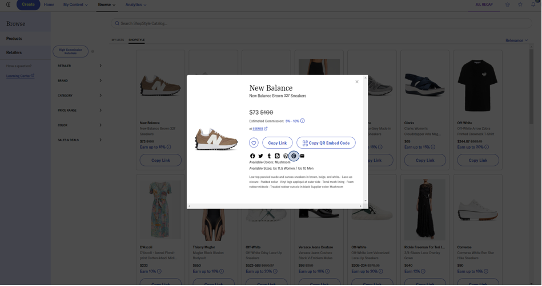Click the Search ShopStyle Catalog field
542x286 pixels.
tap(320, 23)
